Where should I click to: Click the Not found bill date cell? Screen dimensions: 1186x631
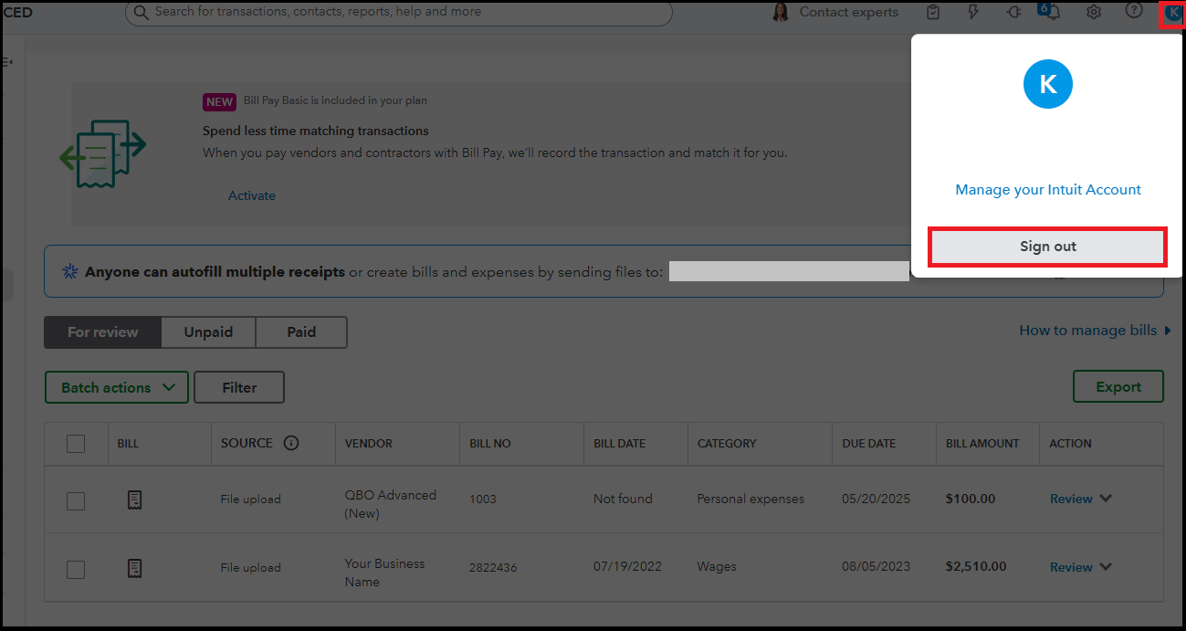point(623,500)
